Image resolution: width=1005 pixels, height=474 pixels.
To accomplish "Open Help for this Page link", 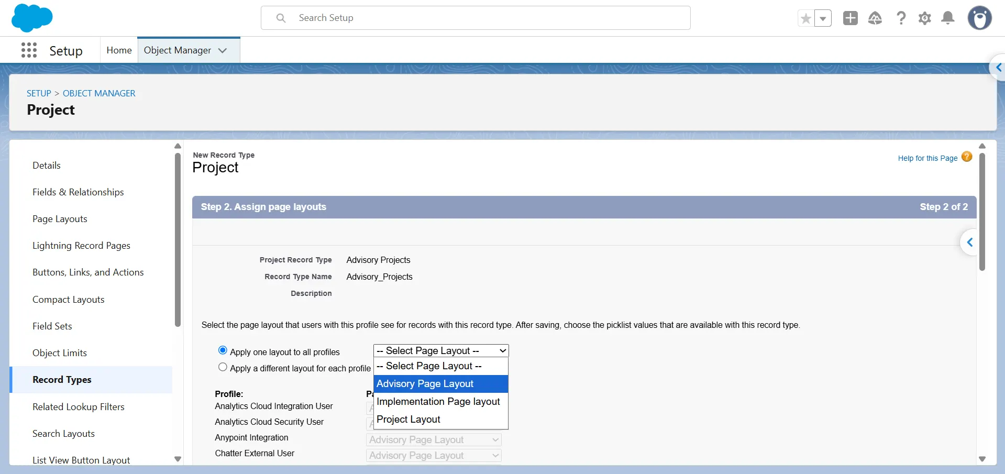I will (x=927, y=158).
